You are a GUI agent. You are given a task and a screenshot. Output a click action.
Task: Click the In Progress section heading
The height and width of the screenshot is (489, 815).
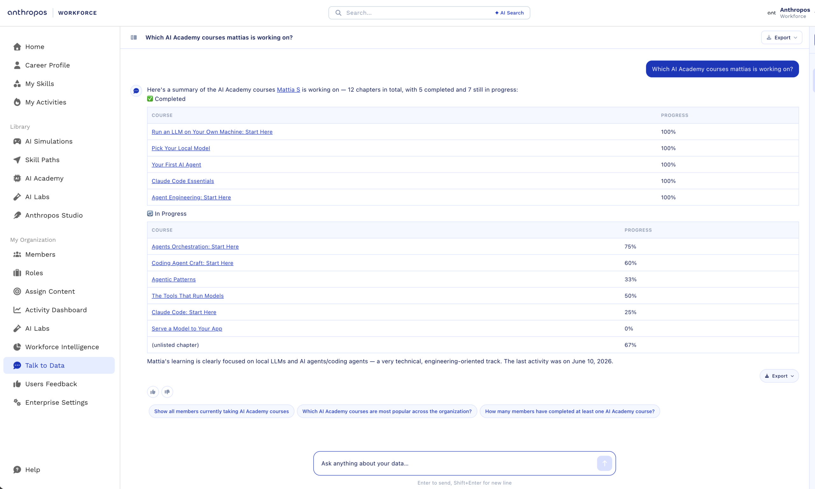click(x=167, y=213)
